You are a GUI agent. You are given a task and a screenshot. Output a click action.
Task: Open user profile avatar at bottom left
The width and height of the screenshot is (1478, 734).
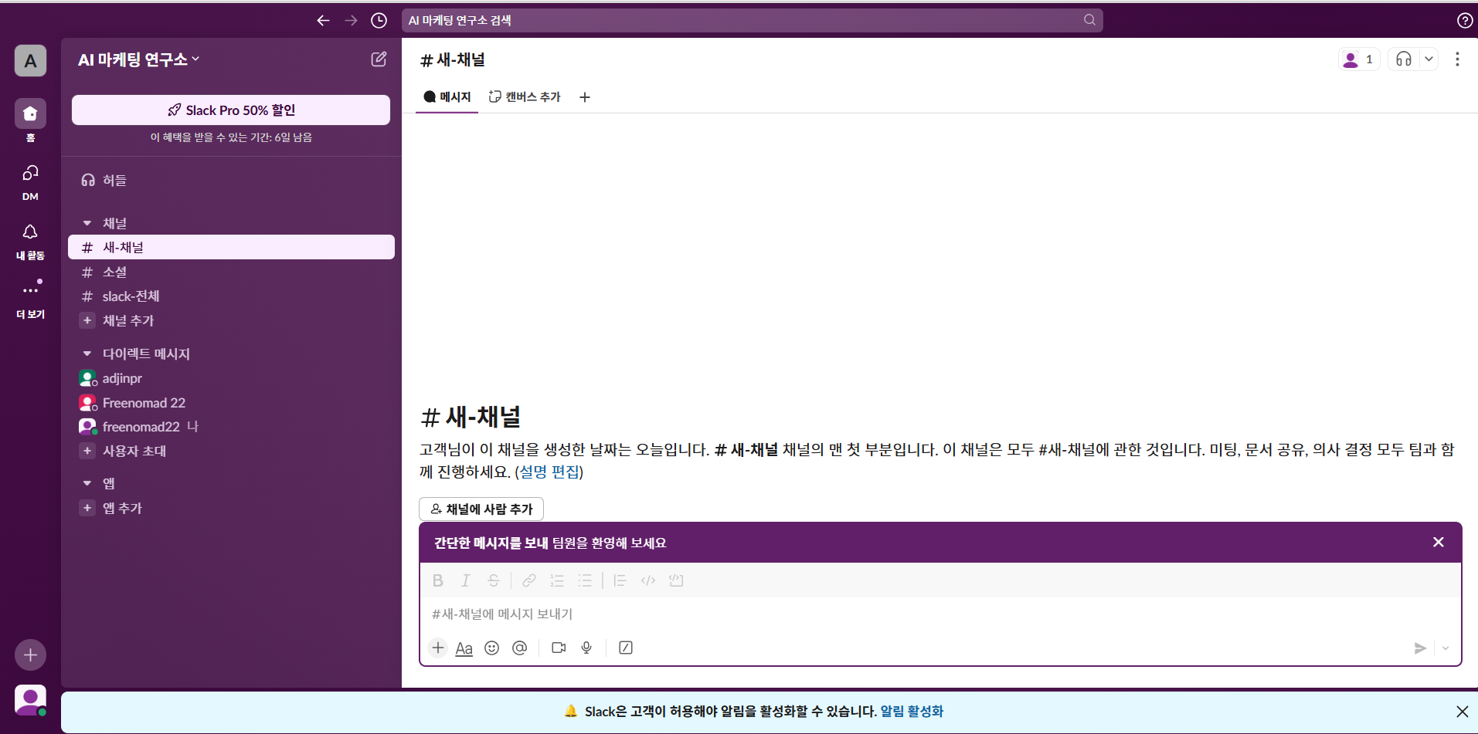tap(30, 700)
